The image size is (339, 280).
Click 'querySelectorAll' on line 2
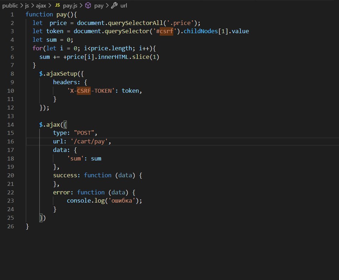pos(135,23)
